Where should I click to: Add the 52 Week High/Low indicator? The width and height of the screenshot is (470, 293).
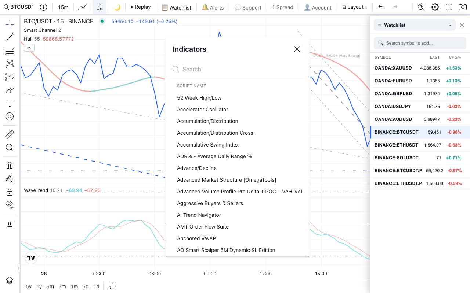click(x=237, y=98)
